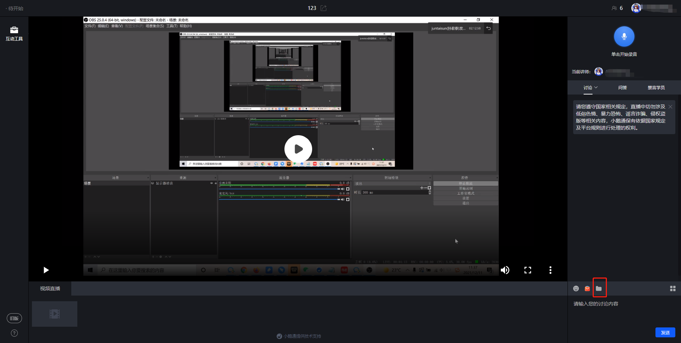Open the user avatar menu at top right
Viewport: 681px width, 343px height.
point(636,8)
